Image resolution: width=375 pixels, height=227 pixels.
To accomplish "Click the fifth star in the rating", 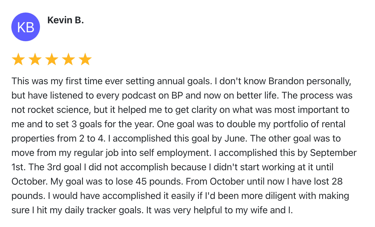I will pyautogui.click(x=85, y=60).
